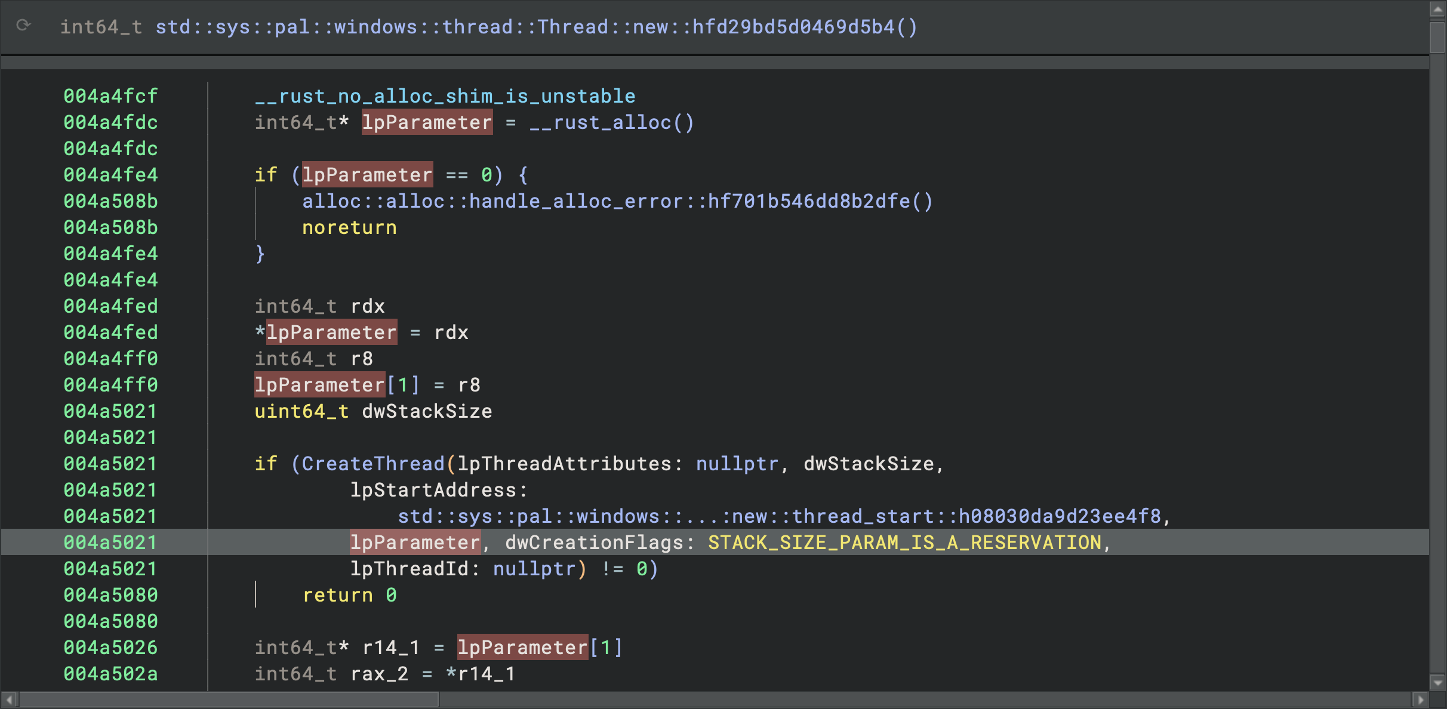Click the refresh icon beside function signature
Screen dimensions: 1447x709
[x=23, y=26]
